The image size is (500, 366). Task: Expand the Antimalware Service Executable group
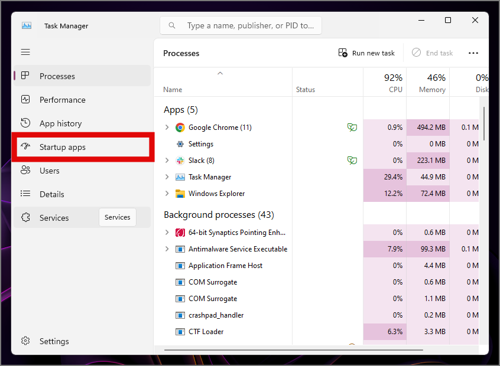(167, 249)
